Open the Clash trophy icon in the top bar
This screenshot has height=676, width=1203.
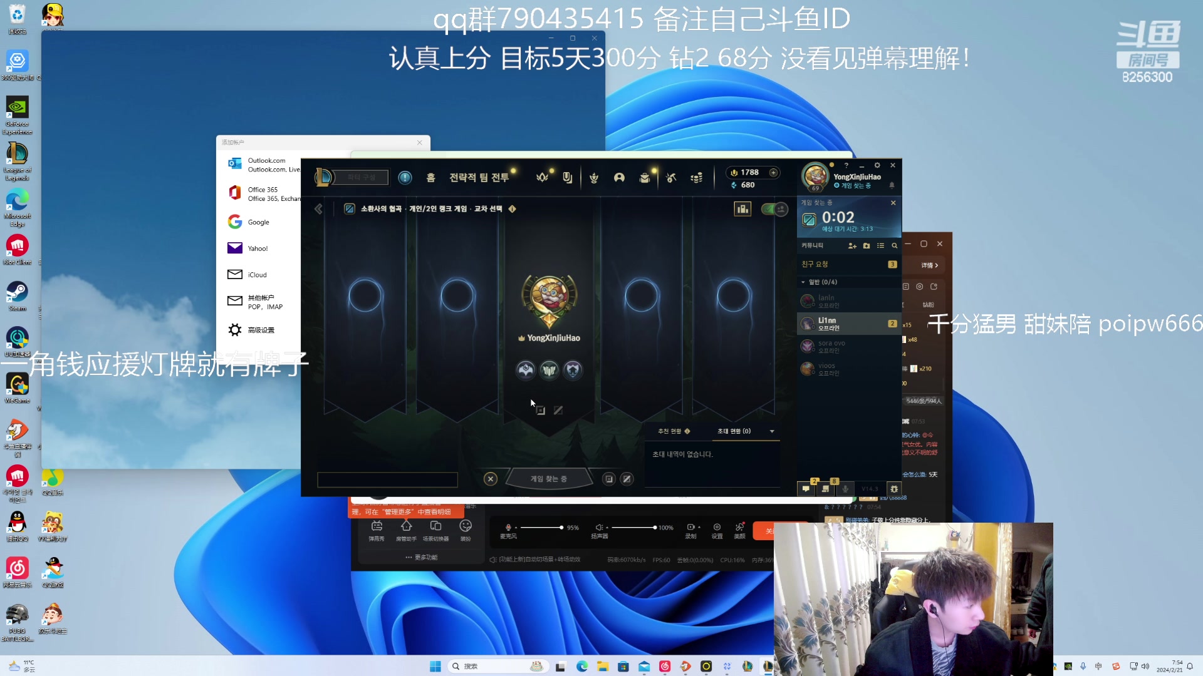(593, 178)
